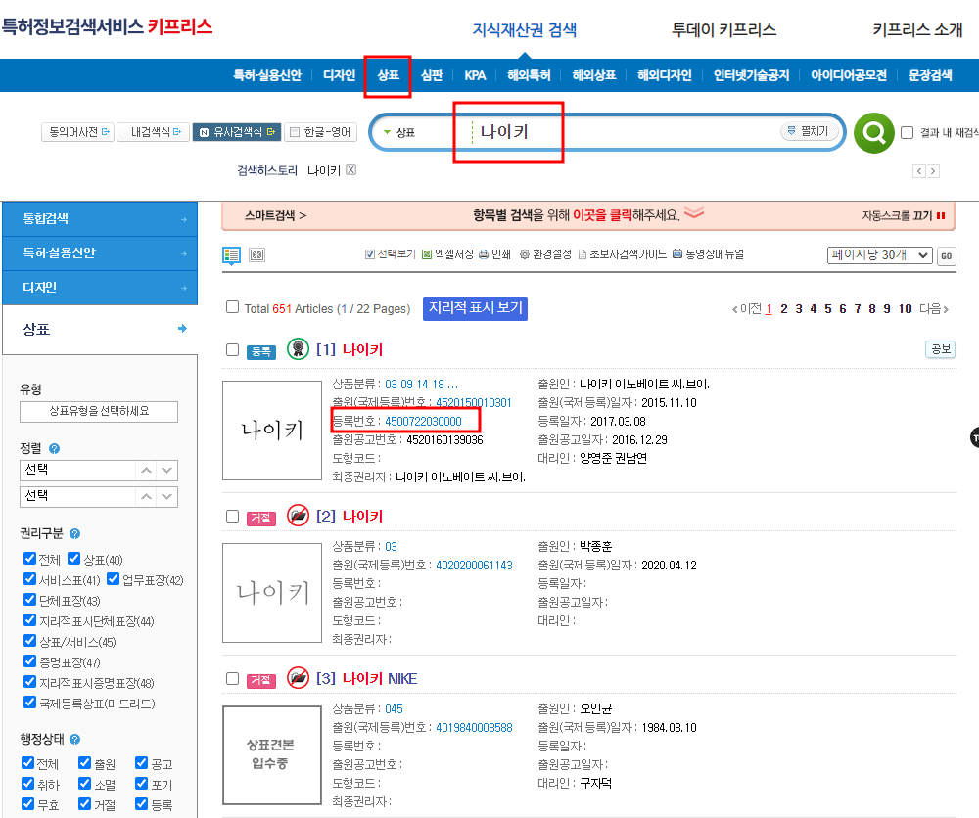
Task: Click help icon next to 권리구분
Action: click(75, 533)
